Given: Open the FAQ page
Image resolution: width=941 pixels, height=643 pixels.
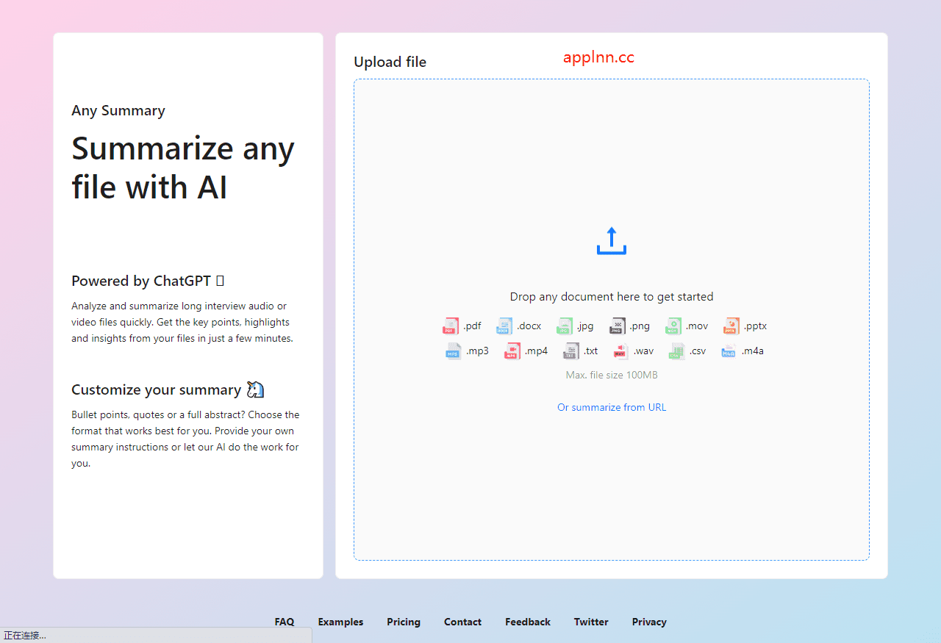Looking at the screenshot, I should pos(284,622).
